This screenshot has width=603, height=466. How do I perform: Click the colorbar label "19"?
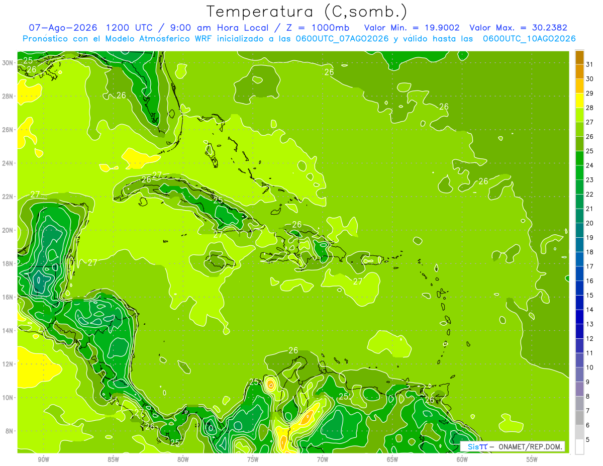[x=590, y=237]
